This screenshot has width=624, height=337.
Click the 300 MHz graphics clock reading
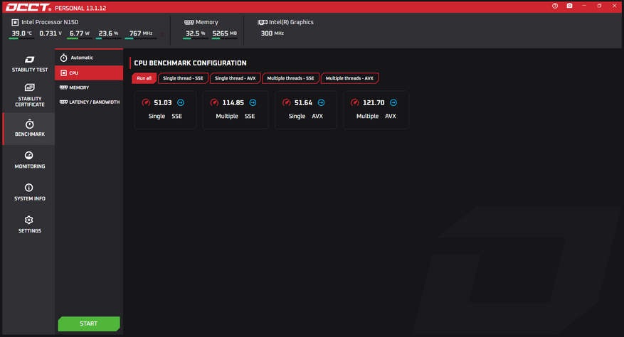tap(273, 33)
